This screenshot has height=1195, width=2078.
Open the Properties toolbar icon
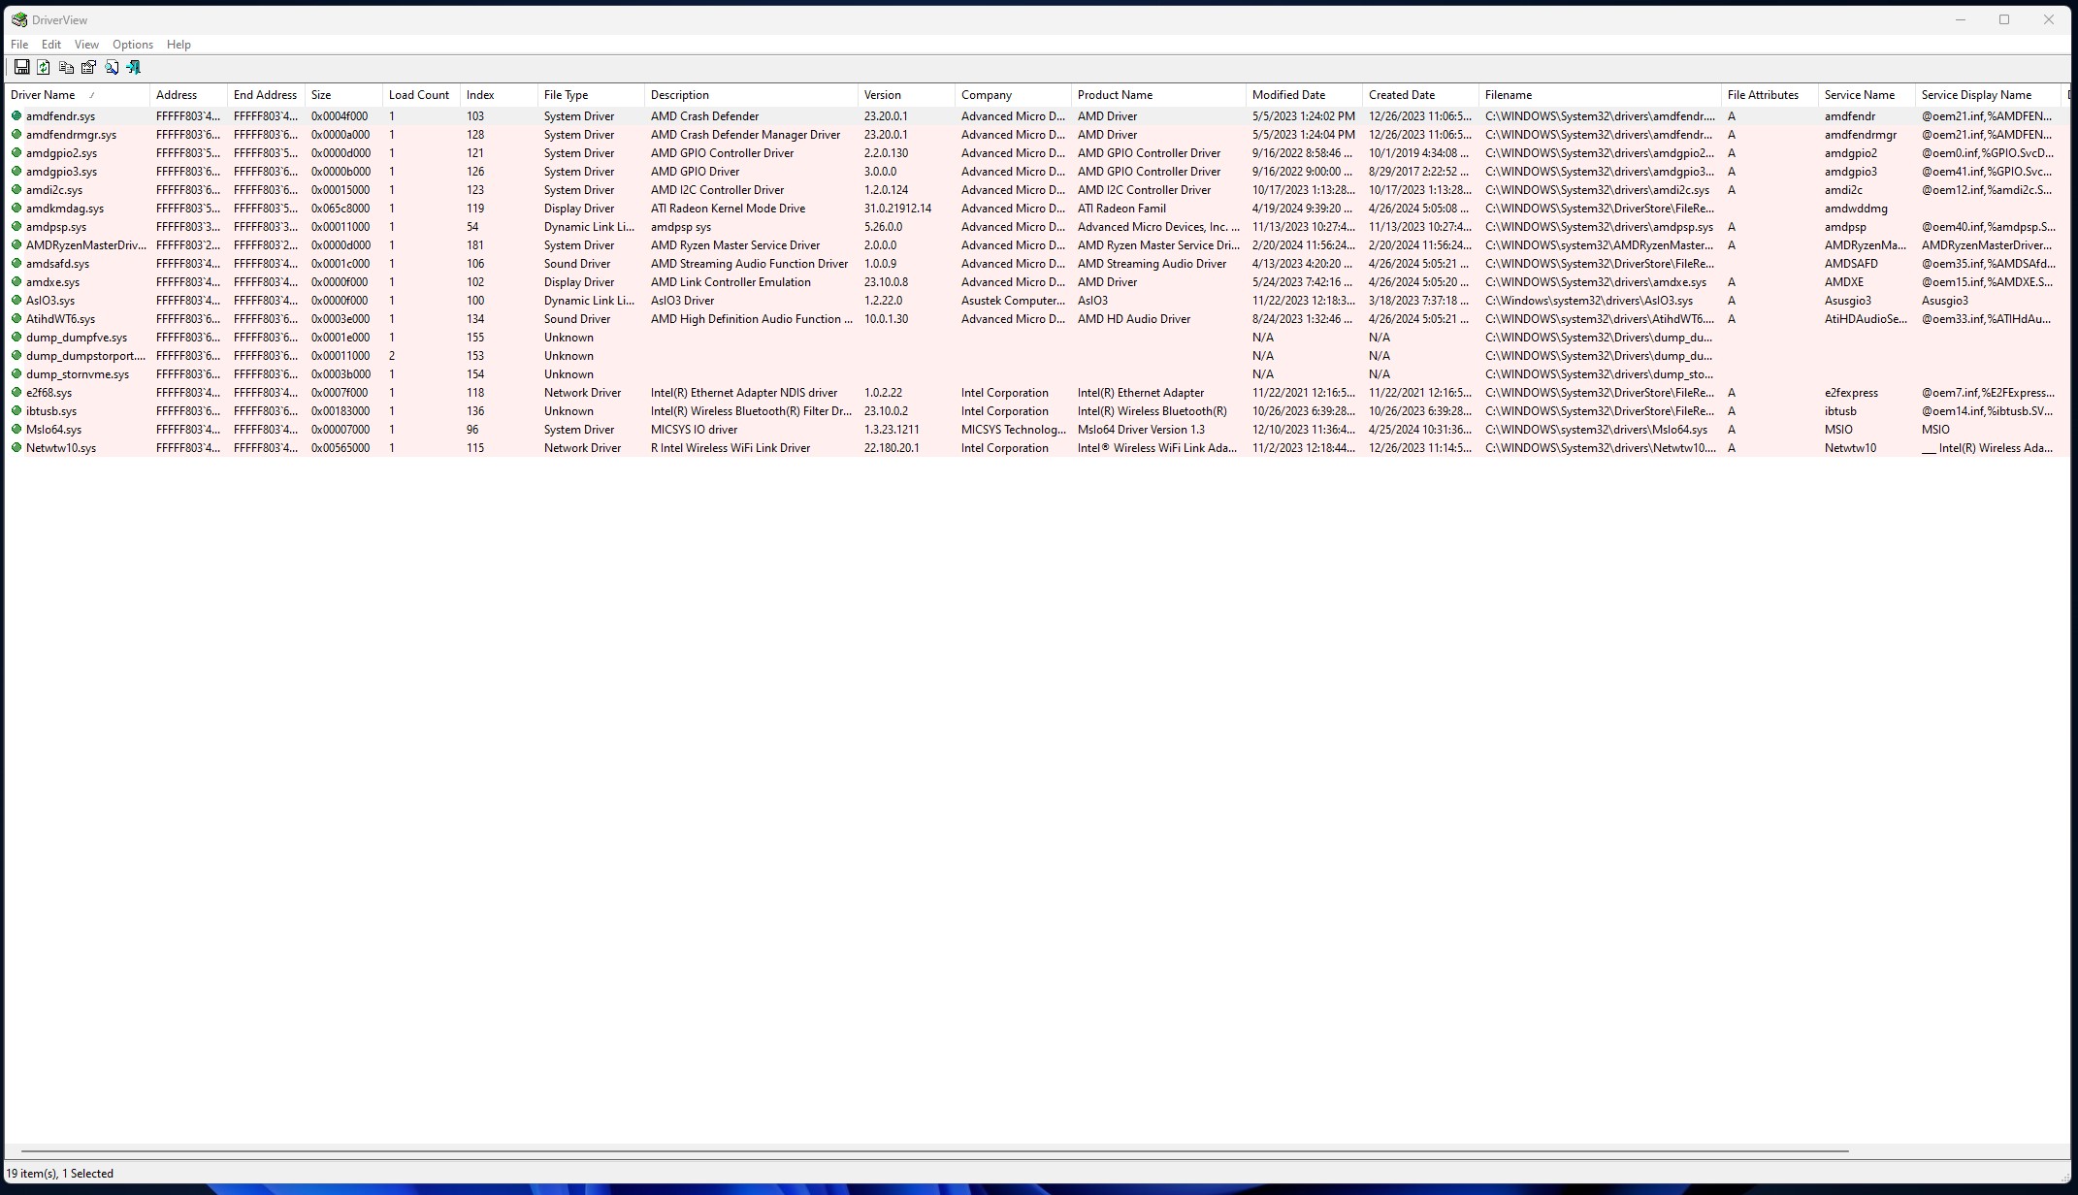(88, 67)
